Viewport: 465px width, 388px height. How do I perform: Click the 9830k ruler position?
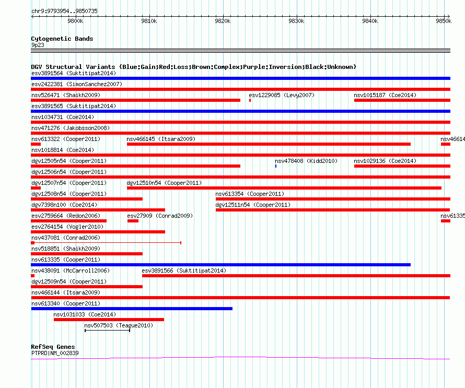[297, 21]
